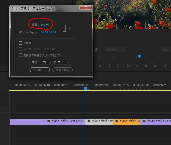Viewport: 171px width, 145px height.
Task: Click the Go to Out point icon
Action: (x=164, y=66)
